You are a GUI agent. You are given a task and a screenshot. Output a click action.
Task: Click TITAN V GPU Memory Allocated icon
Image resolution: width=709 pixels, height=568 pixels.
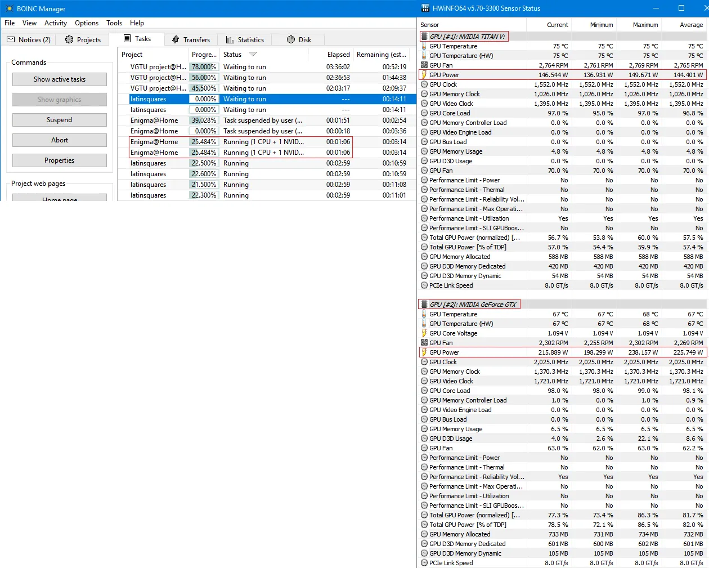click(424, 257)
